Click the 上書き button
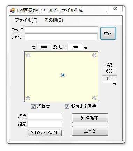This screenshot has height=151, width=133. [90, 131]
